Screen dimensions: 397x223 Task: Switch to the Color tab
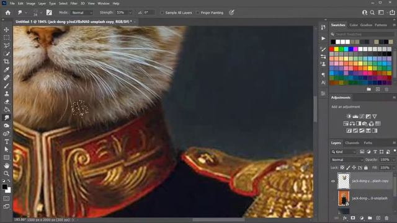[x=354, y=25]
